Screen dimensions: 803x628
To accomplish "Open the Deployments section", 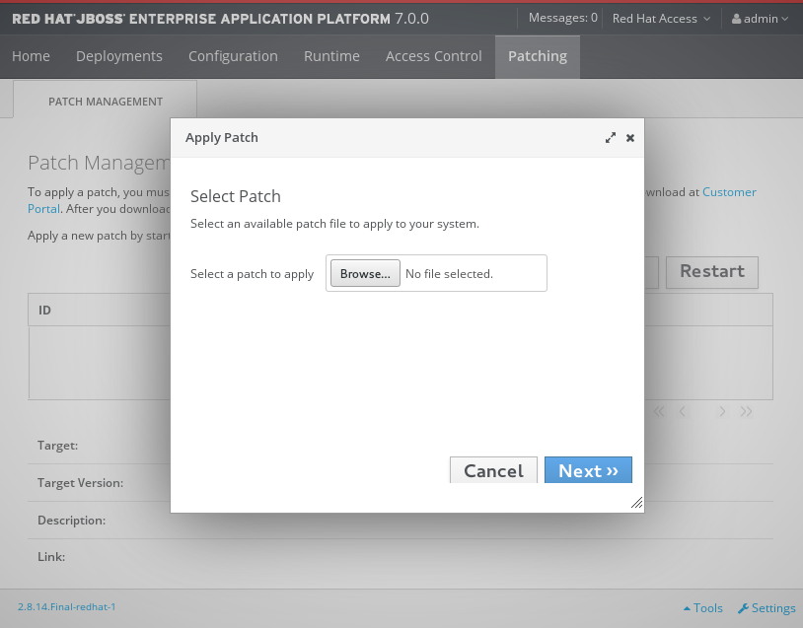I will (x=118, y=56).
